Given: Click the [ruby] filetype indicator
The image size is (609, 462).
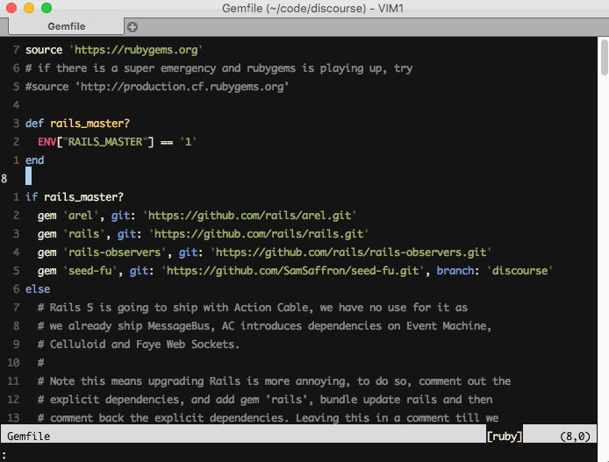Looking at the screenshot, I should click(505, 437).
